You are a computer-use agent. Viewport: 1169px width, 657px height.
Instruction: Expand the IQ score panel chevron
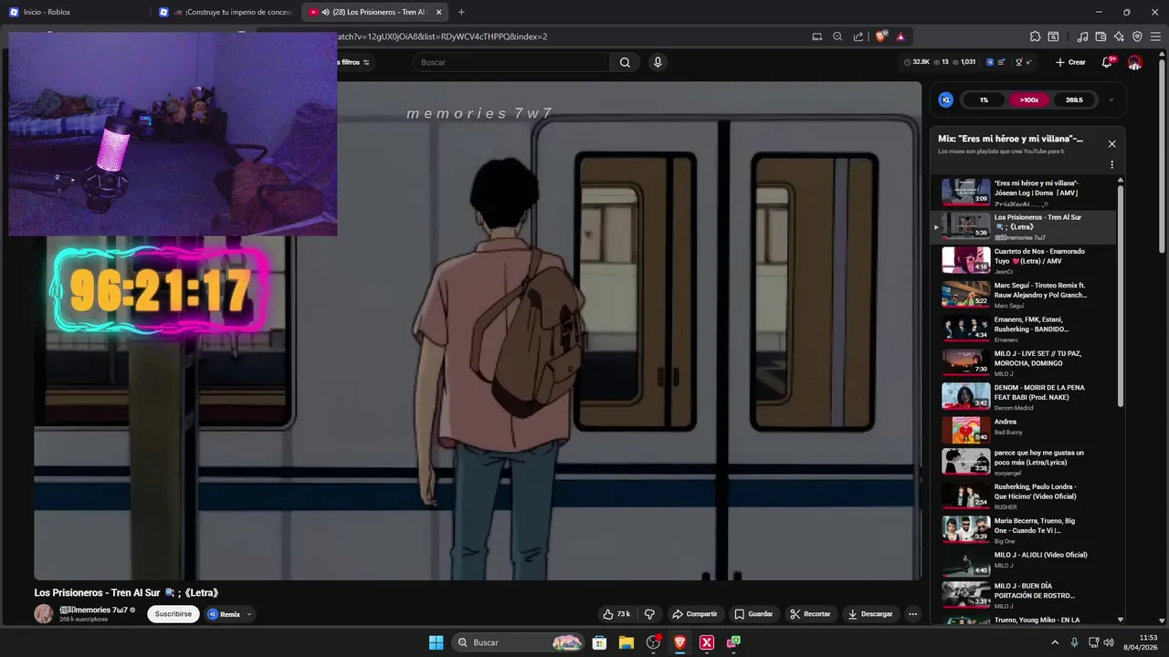click(x=1111, y=99)
